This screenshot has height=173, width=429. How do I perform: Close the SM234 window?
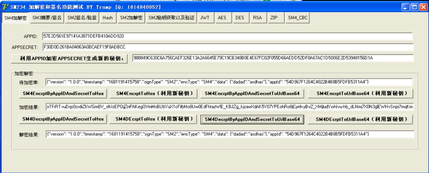[x=423, y=7]
